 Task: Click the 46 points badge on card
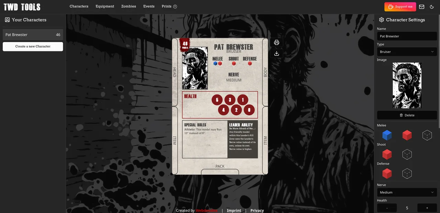click(185, 45)
